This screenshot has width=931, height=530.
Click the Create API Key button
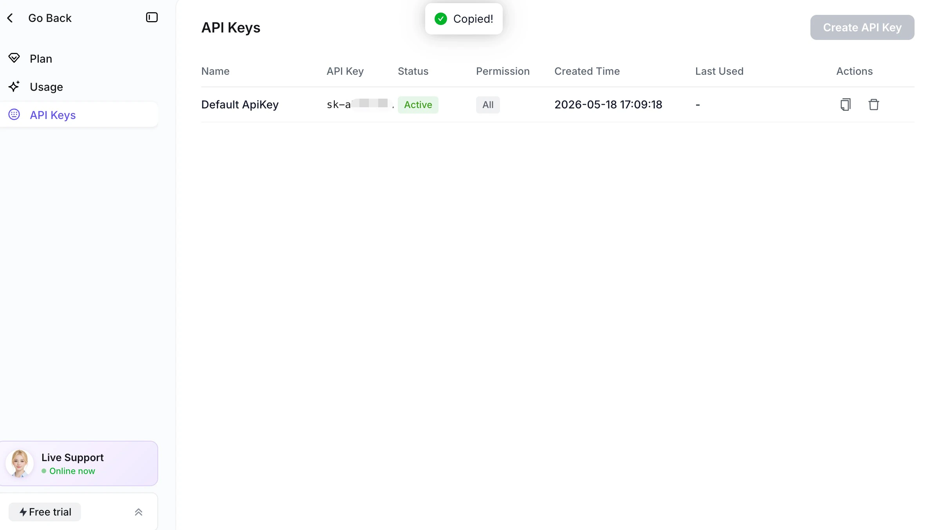(x=862, y=27)
